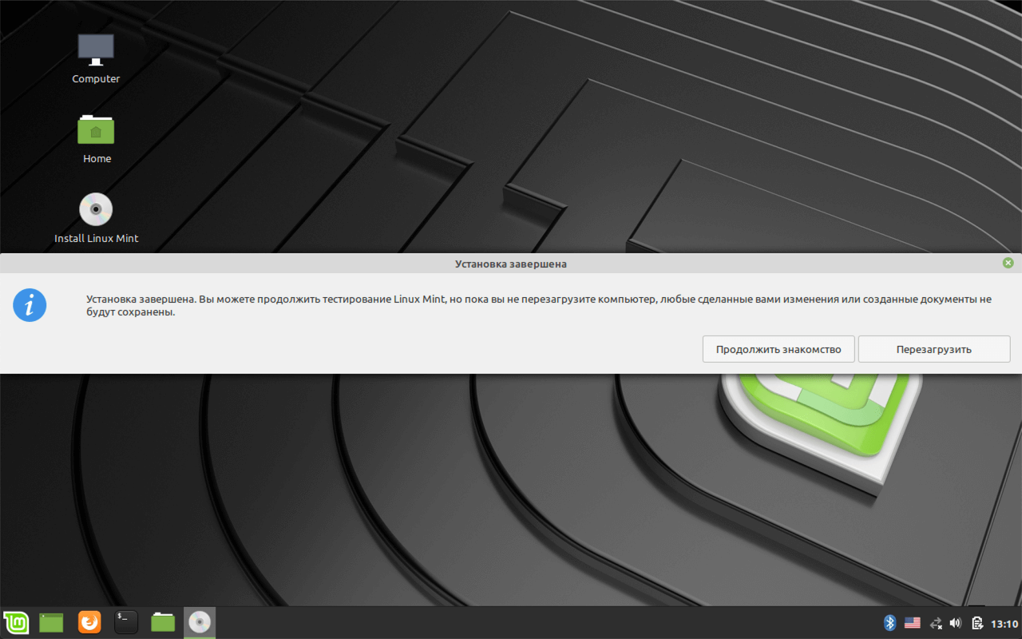Viewport: 1022px width, 639px height.
Task: Select the installer disc taskbar item
Action: (200, 622)
